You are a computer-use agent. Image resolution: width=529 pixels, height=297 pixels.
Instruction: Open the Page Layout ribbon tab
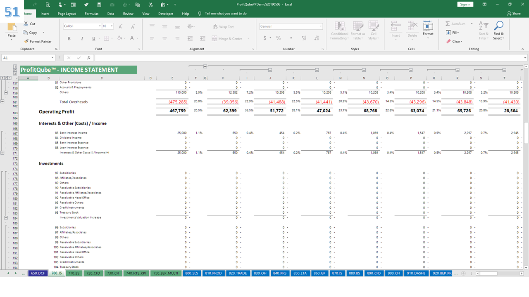pos(67,14)
